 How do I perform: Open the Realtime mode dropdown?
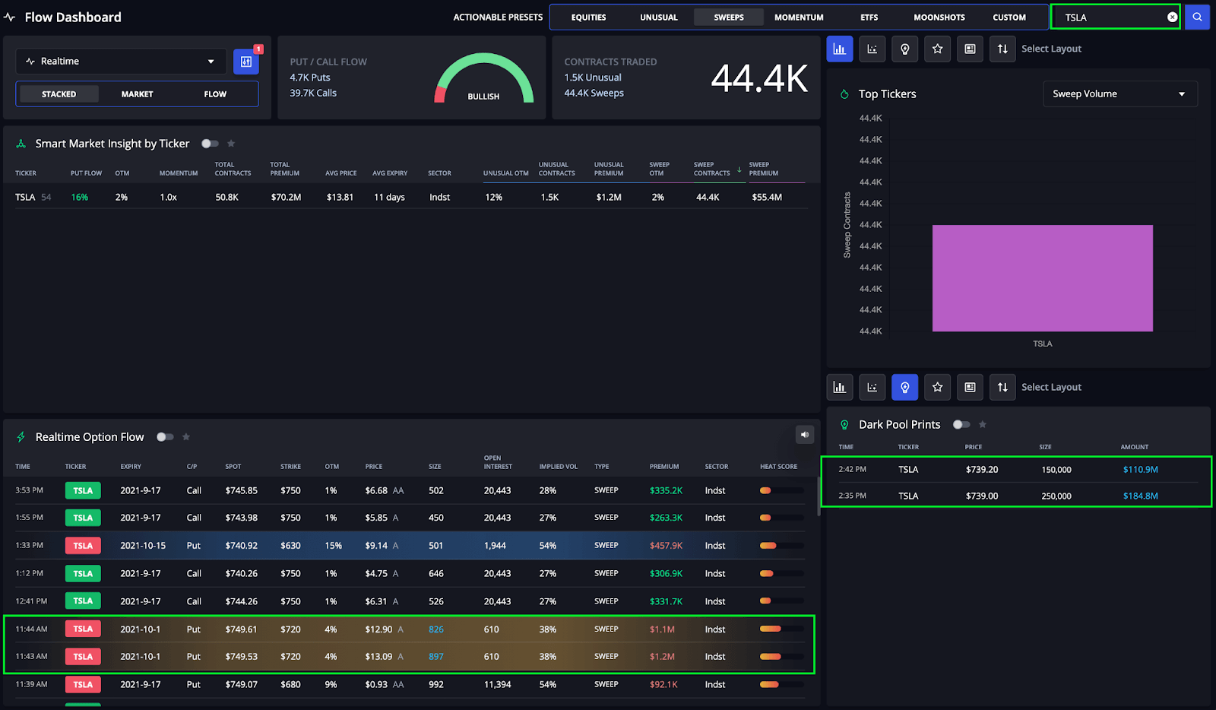pyautogui.click(x=121, y=62)
